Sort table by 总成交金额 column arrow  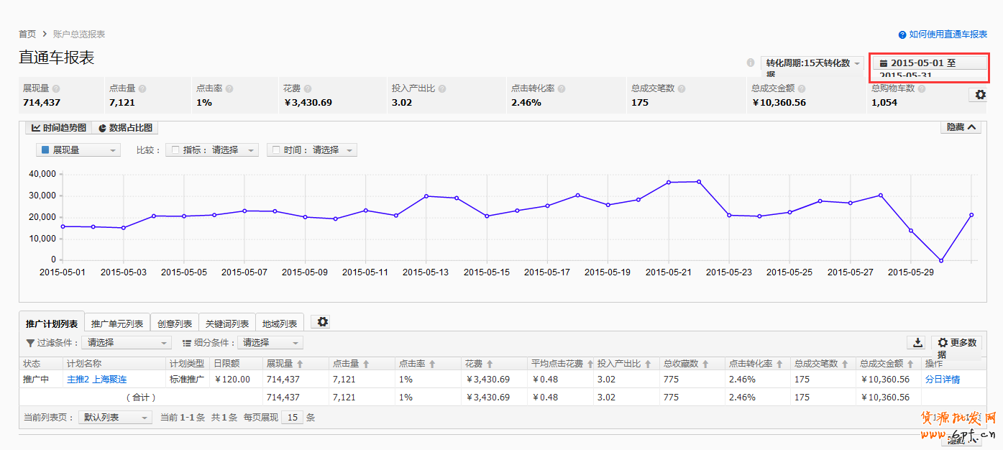coord(910,364)
